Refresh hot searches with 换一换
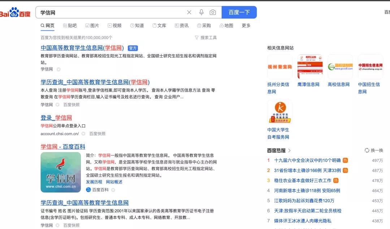 click(x=374, y=150)
